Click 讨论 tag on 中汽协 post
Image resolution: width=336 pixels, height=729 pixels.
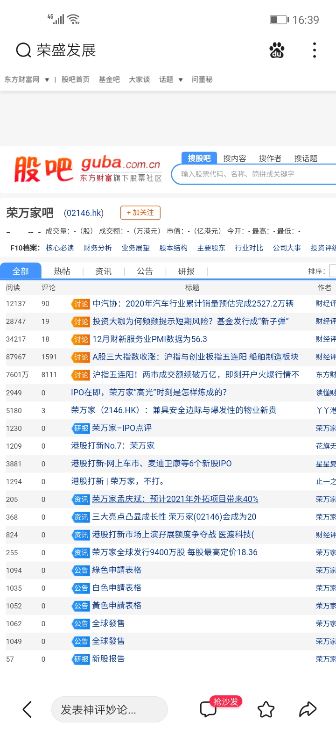pos(80,304)
